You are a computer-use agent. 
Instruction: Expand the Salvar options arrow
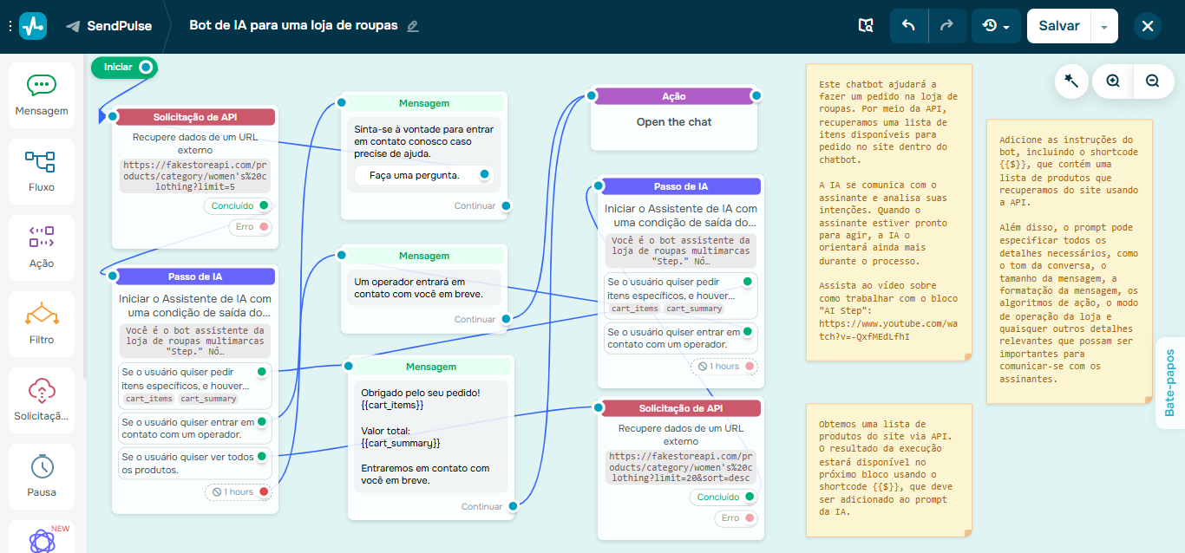click(x=1104, y=26)
